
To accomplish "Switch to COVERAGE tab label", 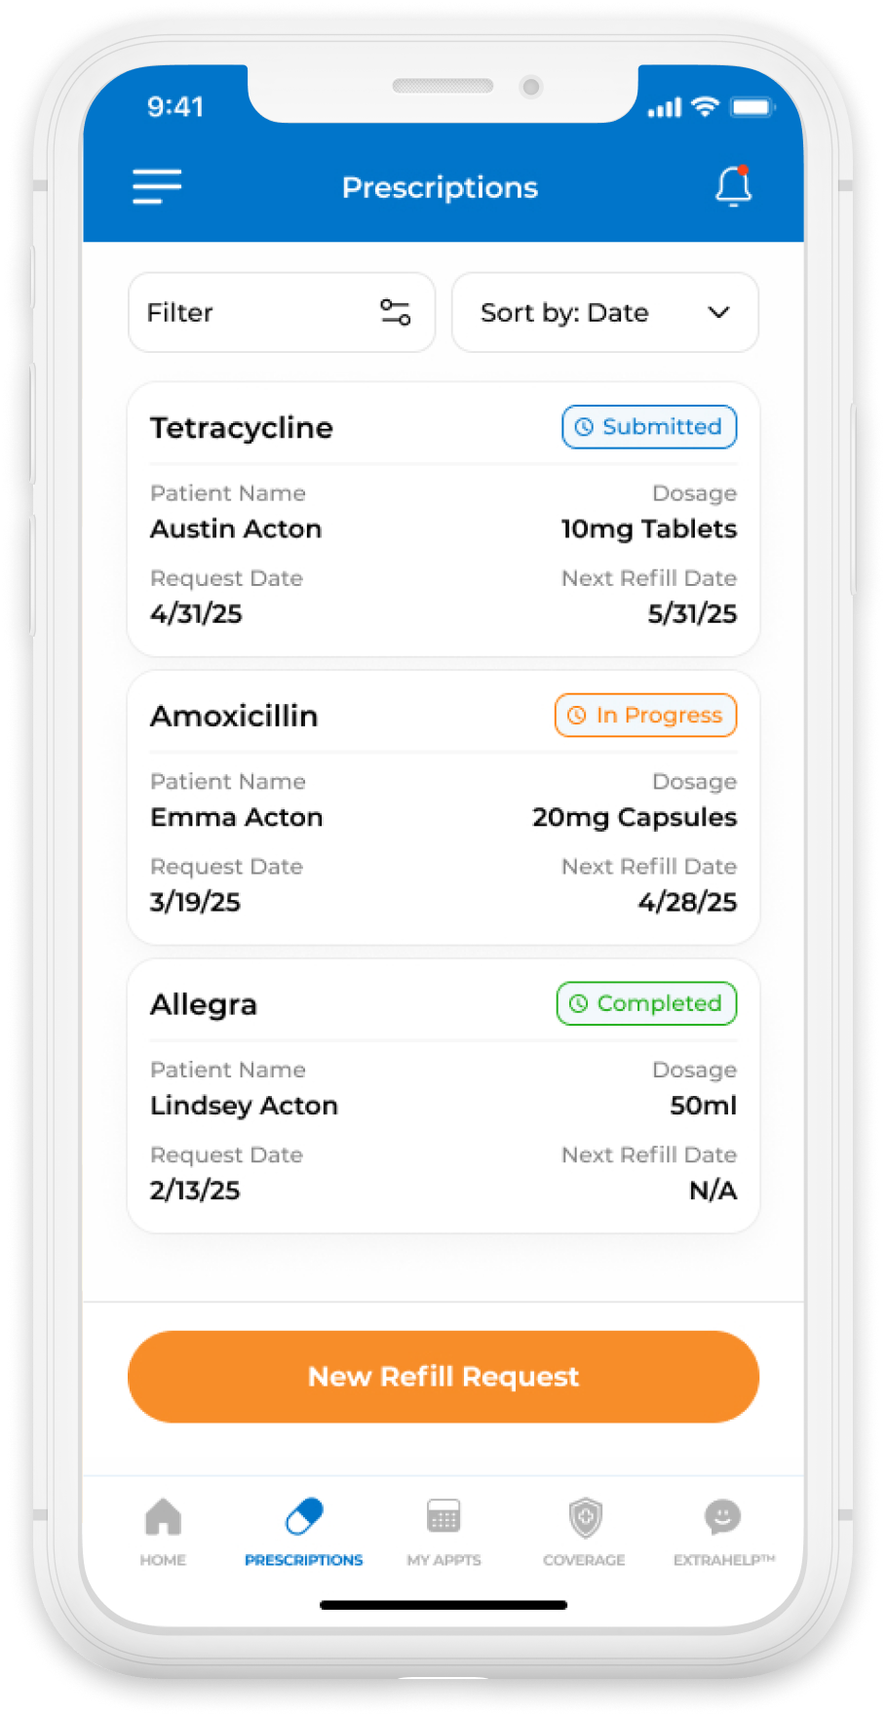I will pos(584,1560).
